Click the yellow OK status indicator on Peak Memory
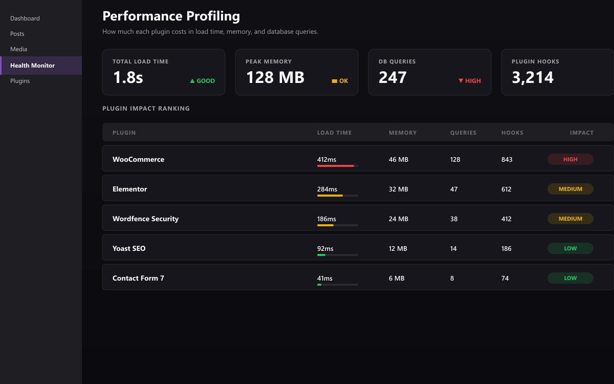614x384 pixels. coord(340,80)
